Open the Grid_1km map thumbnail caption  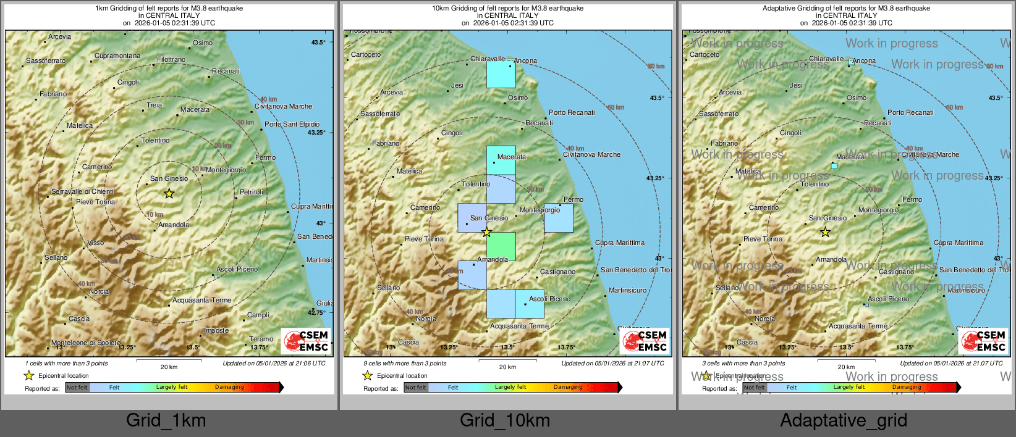click(x=166, y=420)
